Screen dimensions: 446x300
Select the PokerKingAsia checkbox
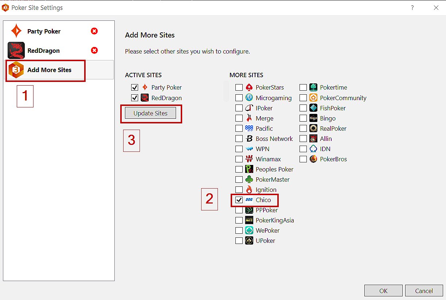239,220
